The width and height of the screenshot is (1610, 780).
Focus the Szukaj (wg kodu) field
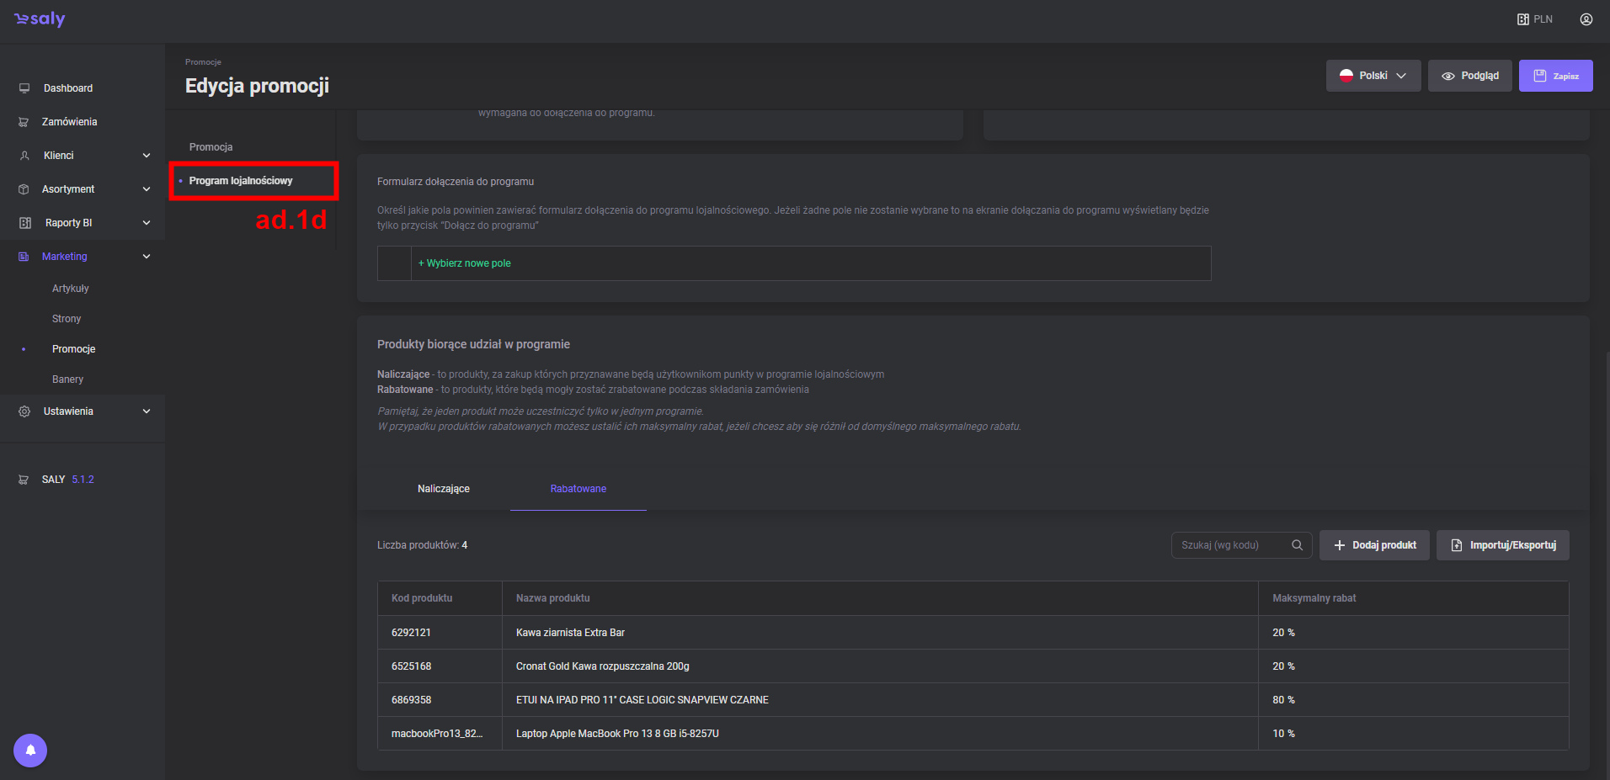pos(1231,545)
